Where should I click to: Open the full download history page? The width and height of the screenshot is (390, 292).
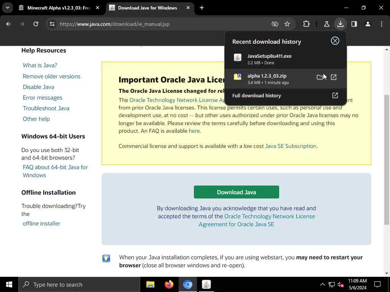285,95
